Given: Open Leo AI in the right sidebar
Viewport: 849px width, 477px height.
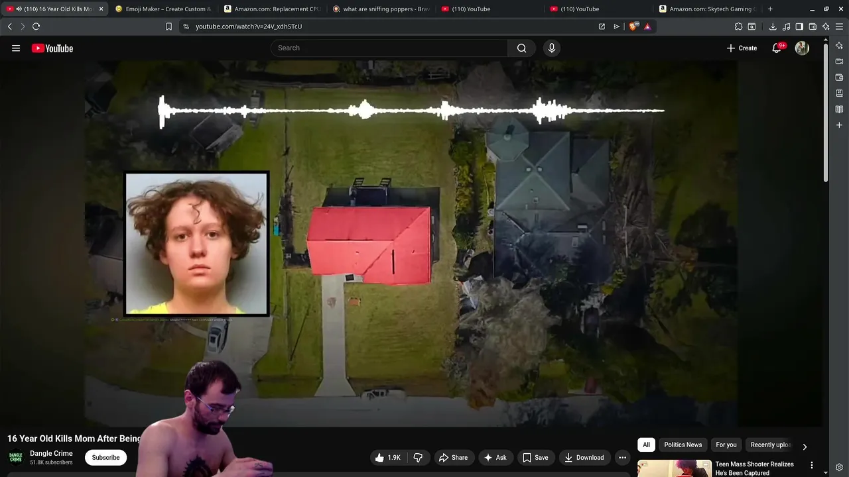Looking at the screenshot, I should (x=839, y=46).
